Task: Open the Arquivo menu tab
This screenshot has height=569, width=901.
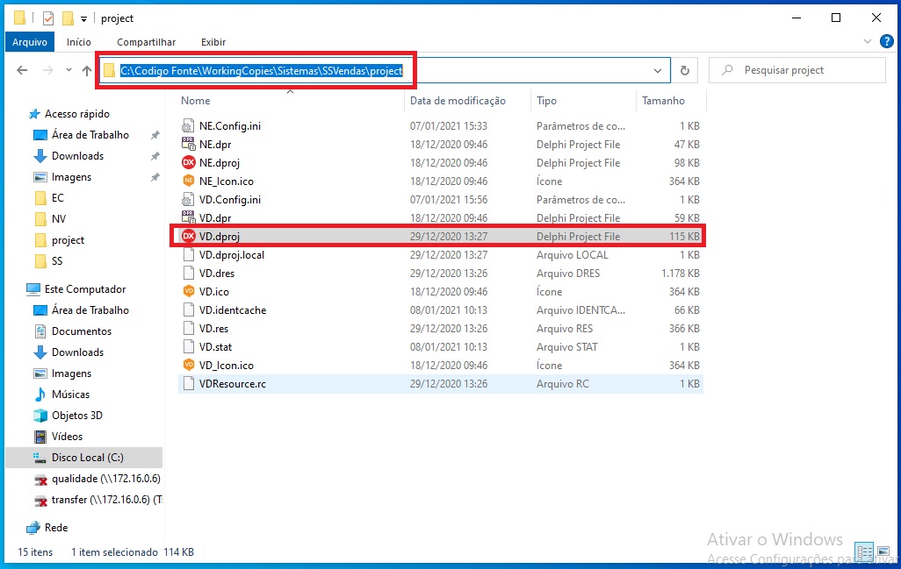Action: (x=30, y=42)
